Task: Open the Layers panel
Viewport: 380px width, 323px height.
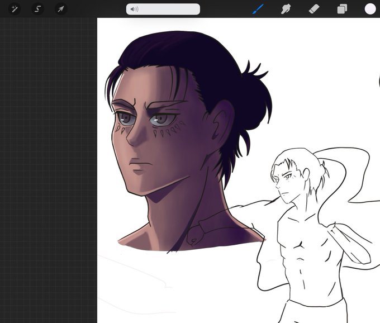Action: pyautogui.click(x=342, y=9)
